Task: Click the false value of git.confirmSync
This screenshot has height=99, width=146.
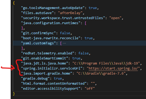Action: [65, 33]
